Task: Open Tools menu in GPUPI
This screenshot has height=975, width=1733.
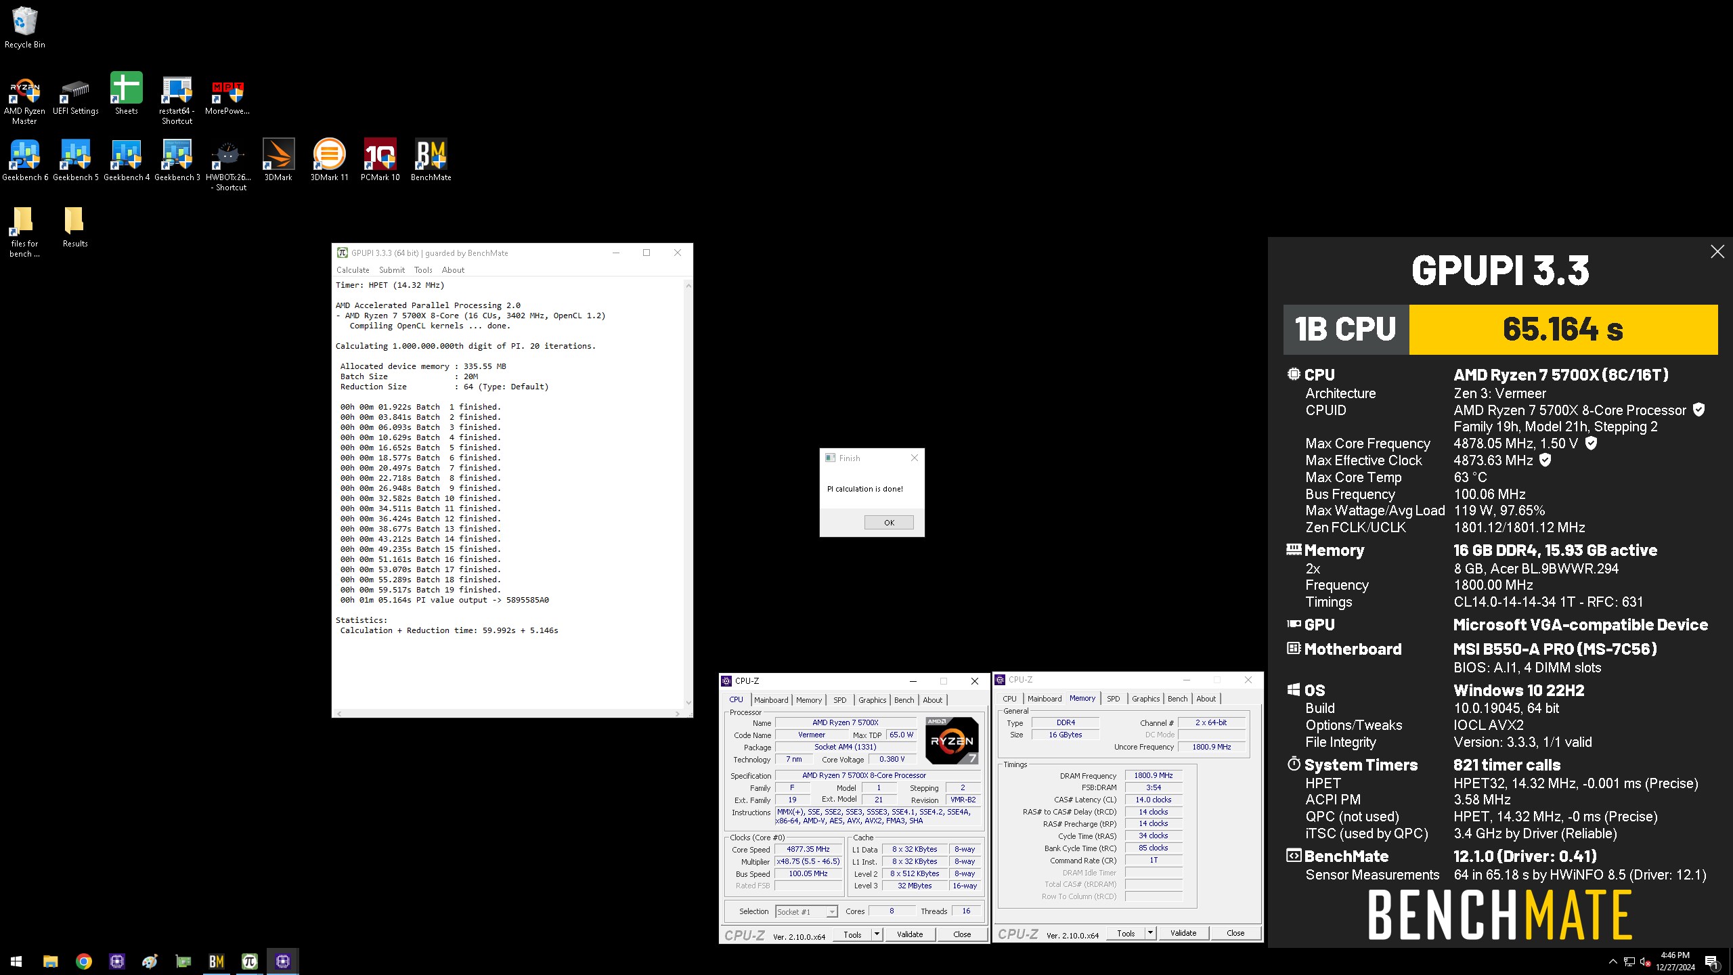Action: (423, 269)
